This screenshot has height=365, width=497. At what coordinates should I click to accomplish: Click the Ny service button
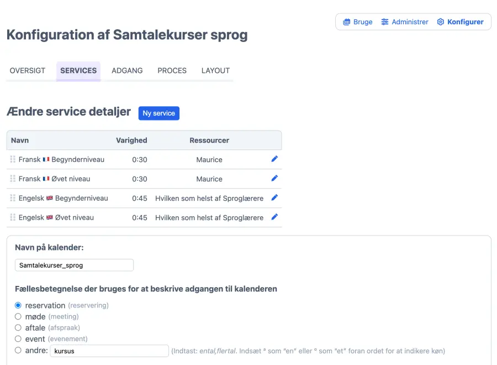tap(158, 113)
